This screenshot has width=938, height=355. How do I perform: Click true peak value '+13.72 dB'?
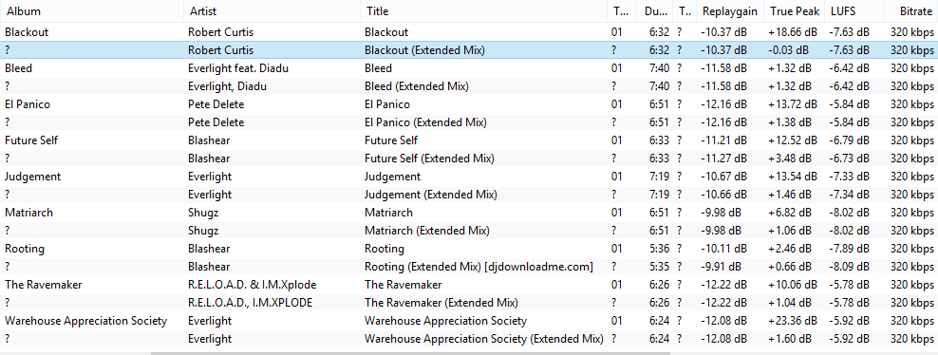(793, 104)
